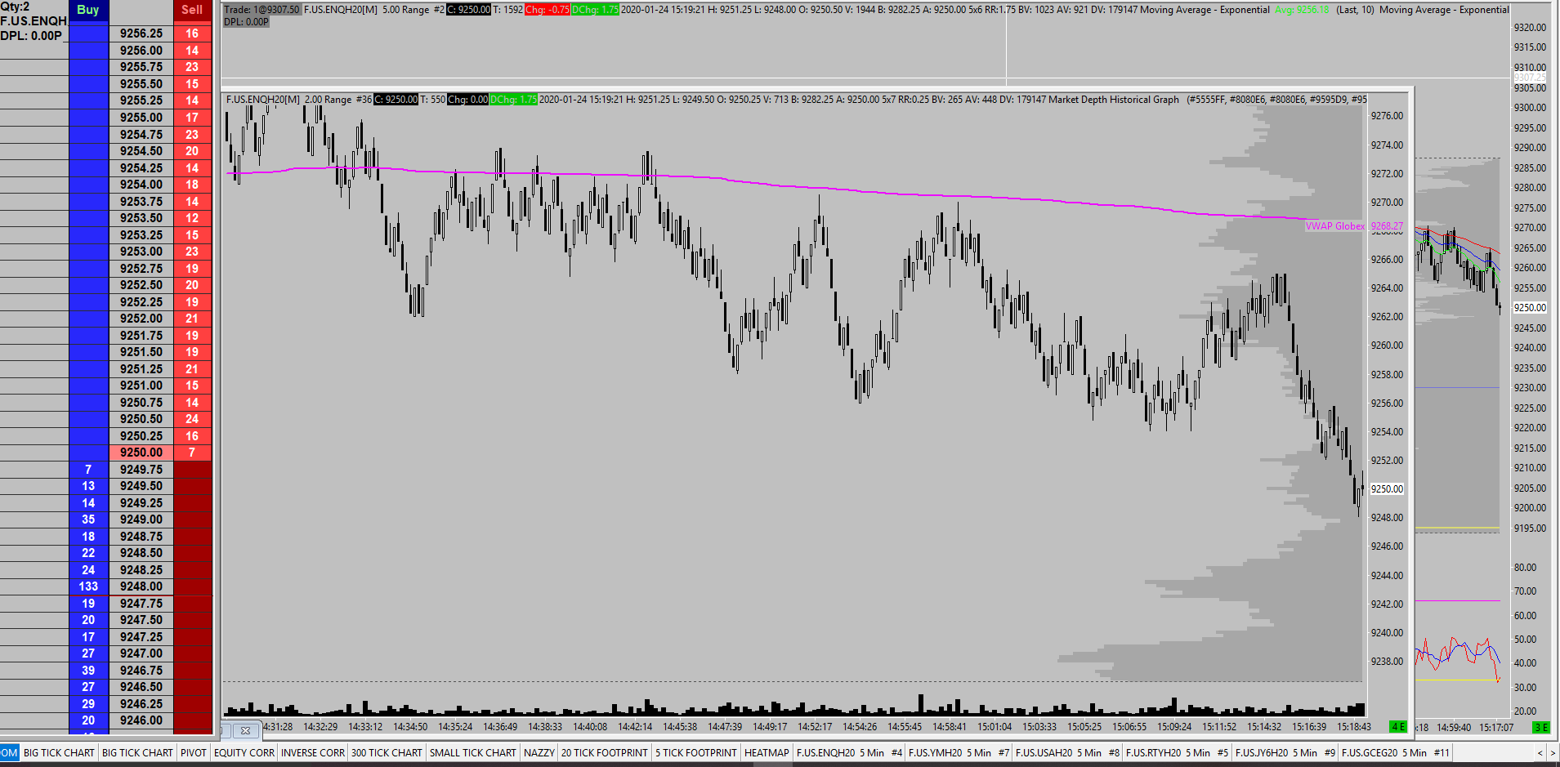
Task: Click the Buy column header in the DOM
Action: [88, 11]
